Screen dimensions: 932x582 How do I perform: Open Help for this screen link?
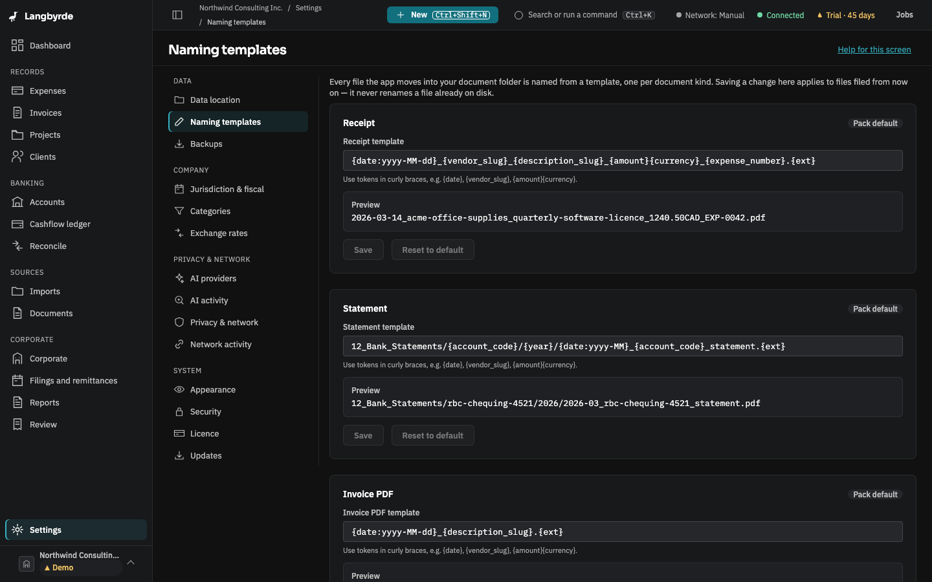pos(874,50)
